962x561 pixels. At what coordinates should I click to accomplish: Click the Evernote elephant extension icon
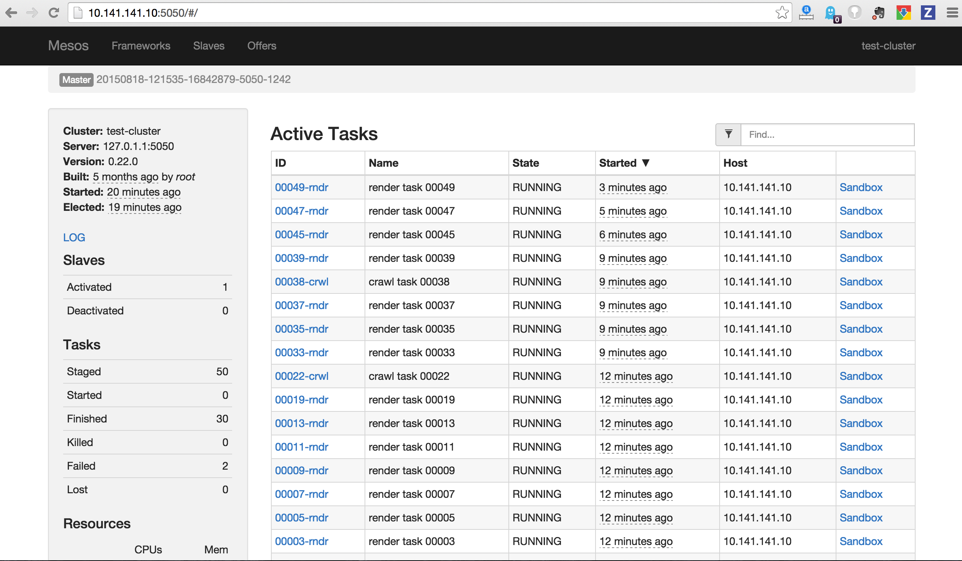click(879, 13)
